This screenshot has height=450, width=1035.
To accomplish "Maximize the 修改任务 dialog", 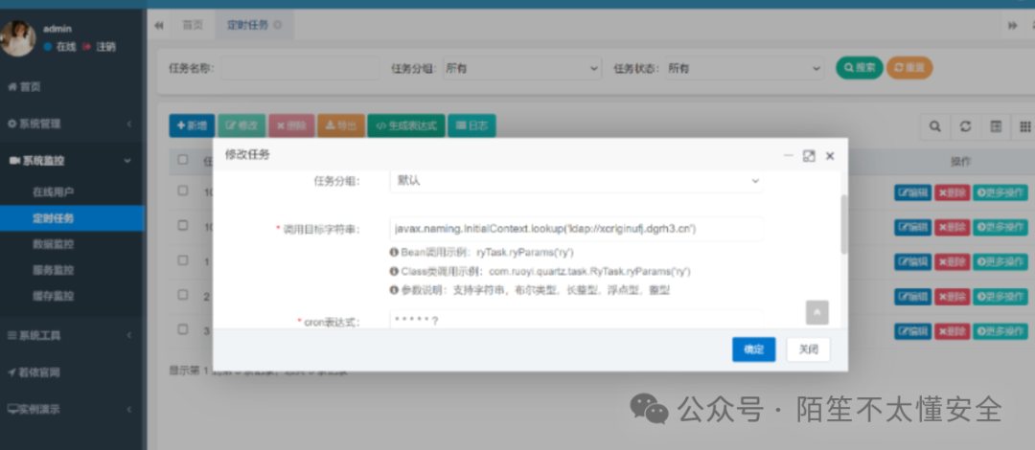I will pyautogui.click(x=809, y=156).
